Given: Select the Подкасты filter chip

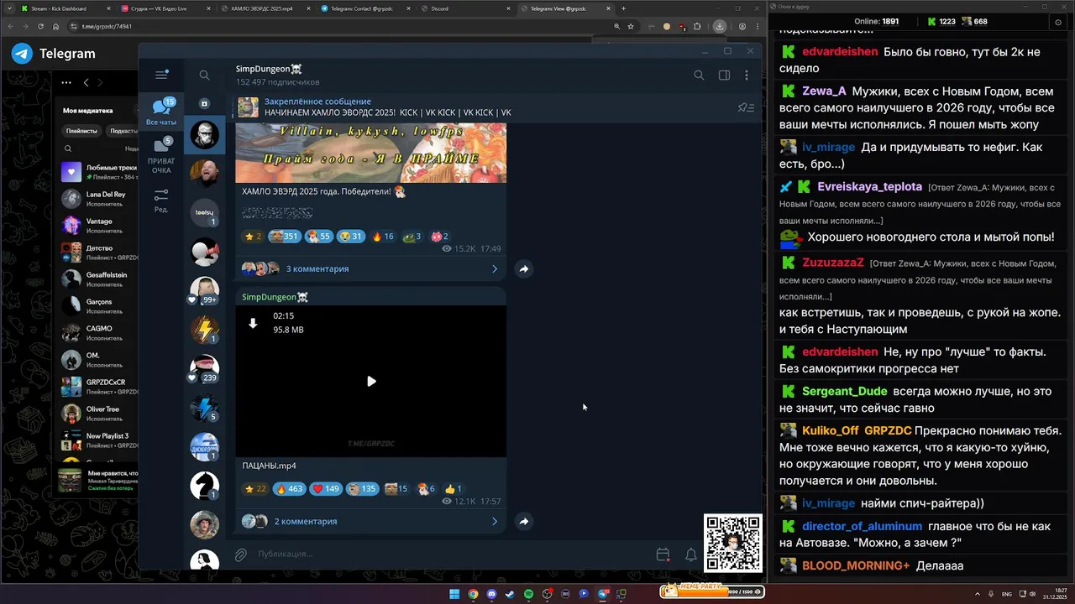Looking at the screenshot, I should (x=123, y=131).
